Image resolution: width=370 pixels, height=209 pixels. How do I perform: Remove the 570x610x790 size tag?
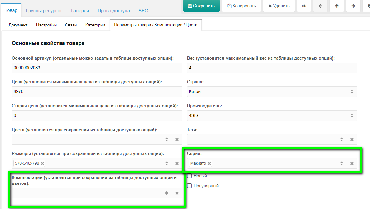(42, 163)
